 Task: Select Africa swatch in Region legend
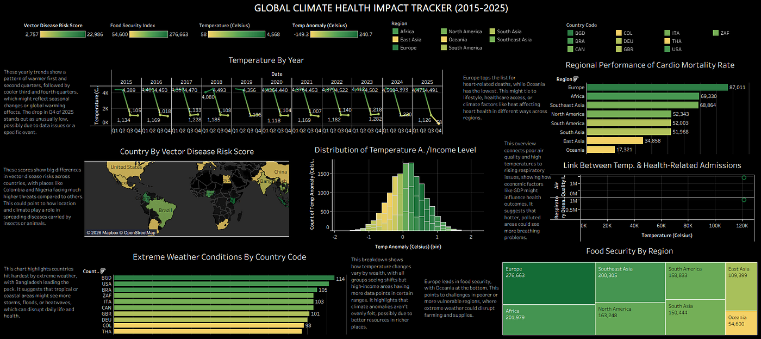[x=395, y=32]
